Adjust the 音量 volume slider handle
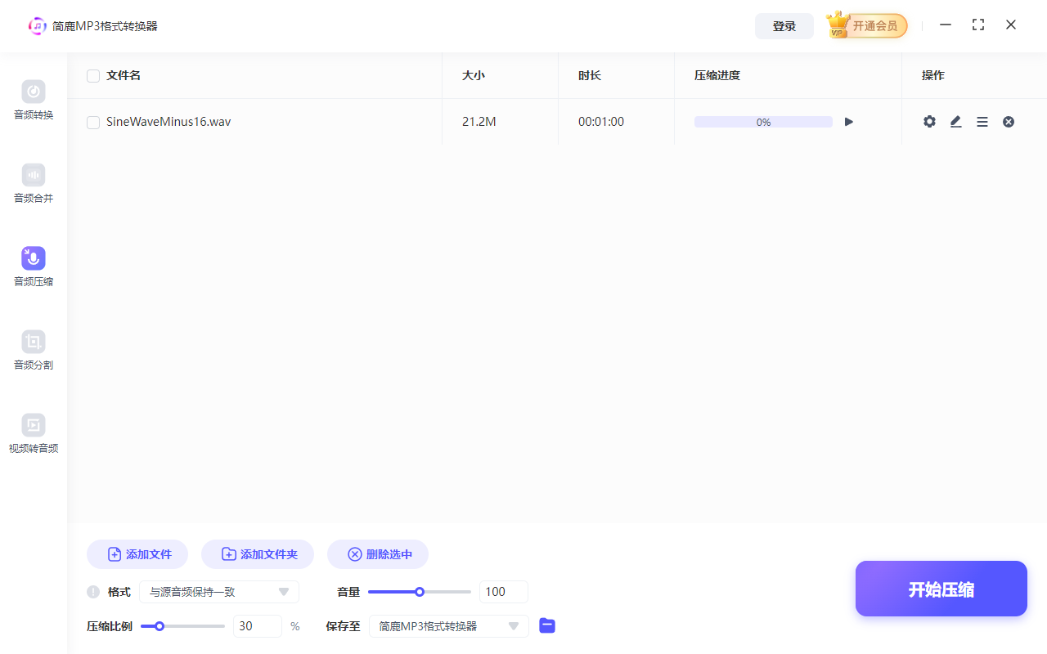 pos(420,591)
